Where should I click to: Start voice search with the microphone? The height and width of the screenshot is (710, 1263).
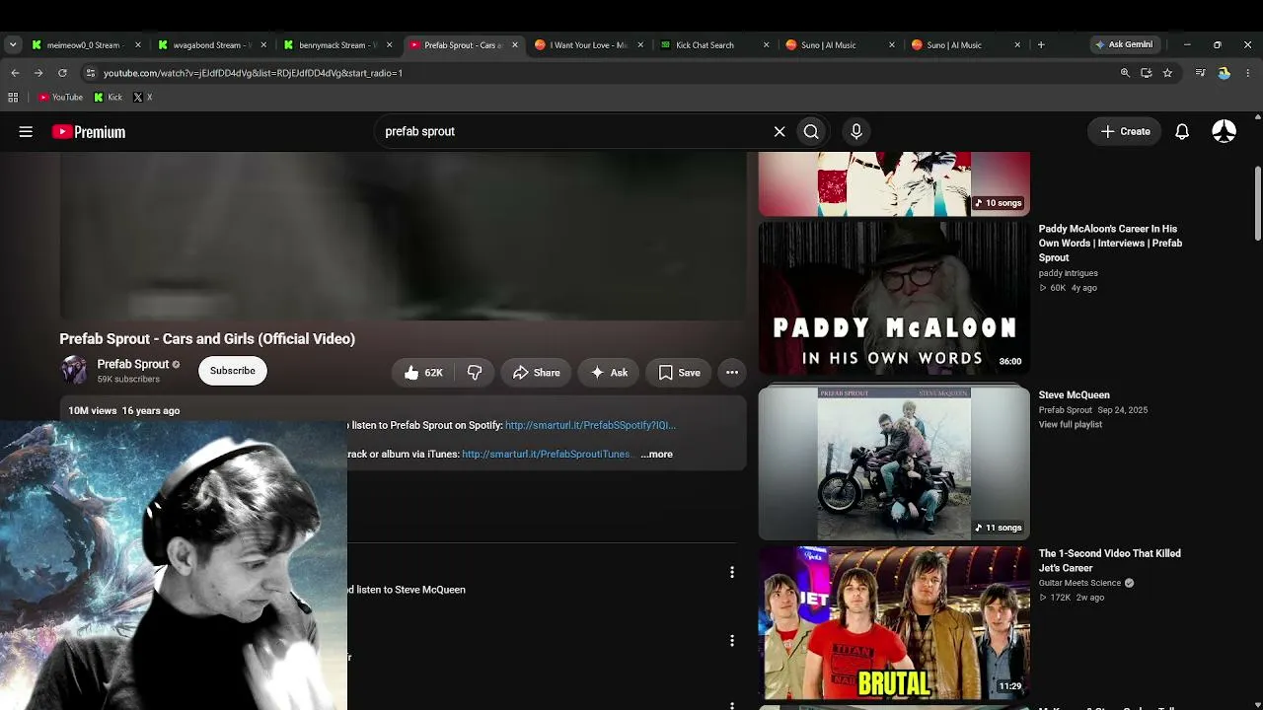pos(856,131)
